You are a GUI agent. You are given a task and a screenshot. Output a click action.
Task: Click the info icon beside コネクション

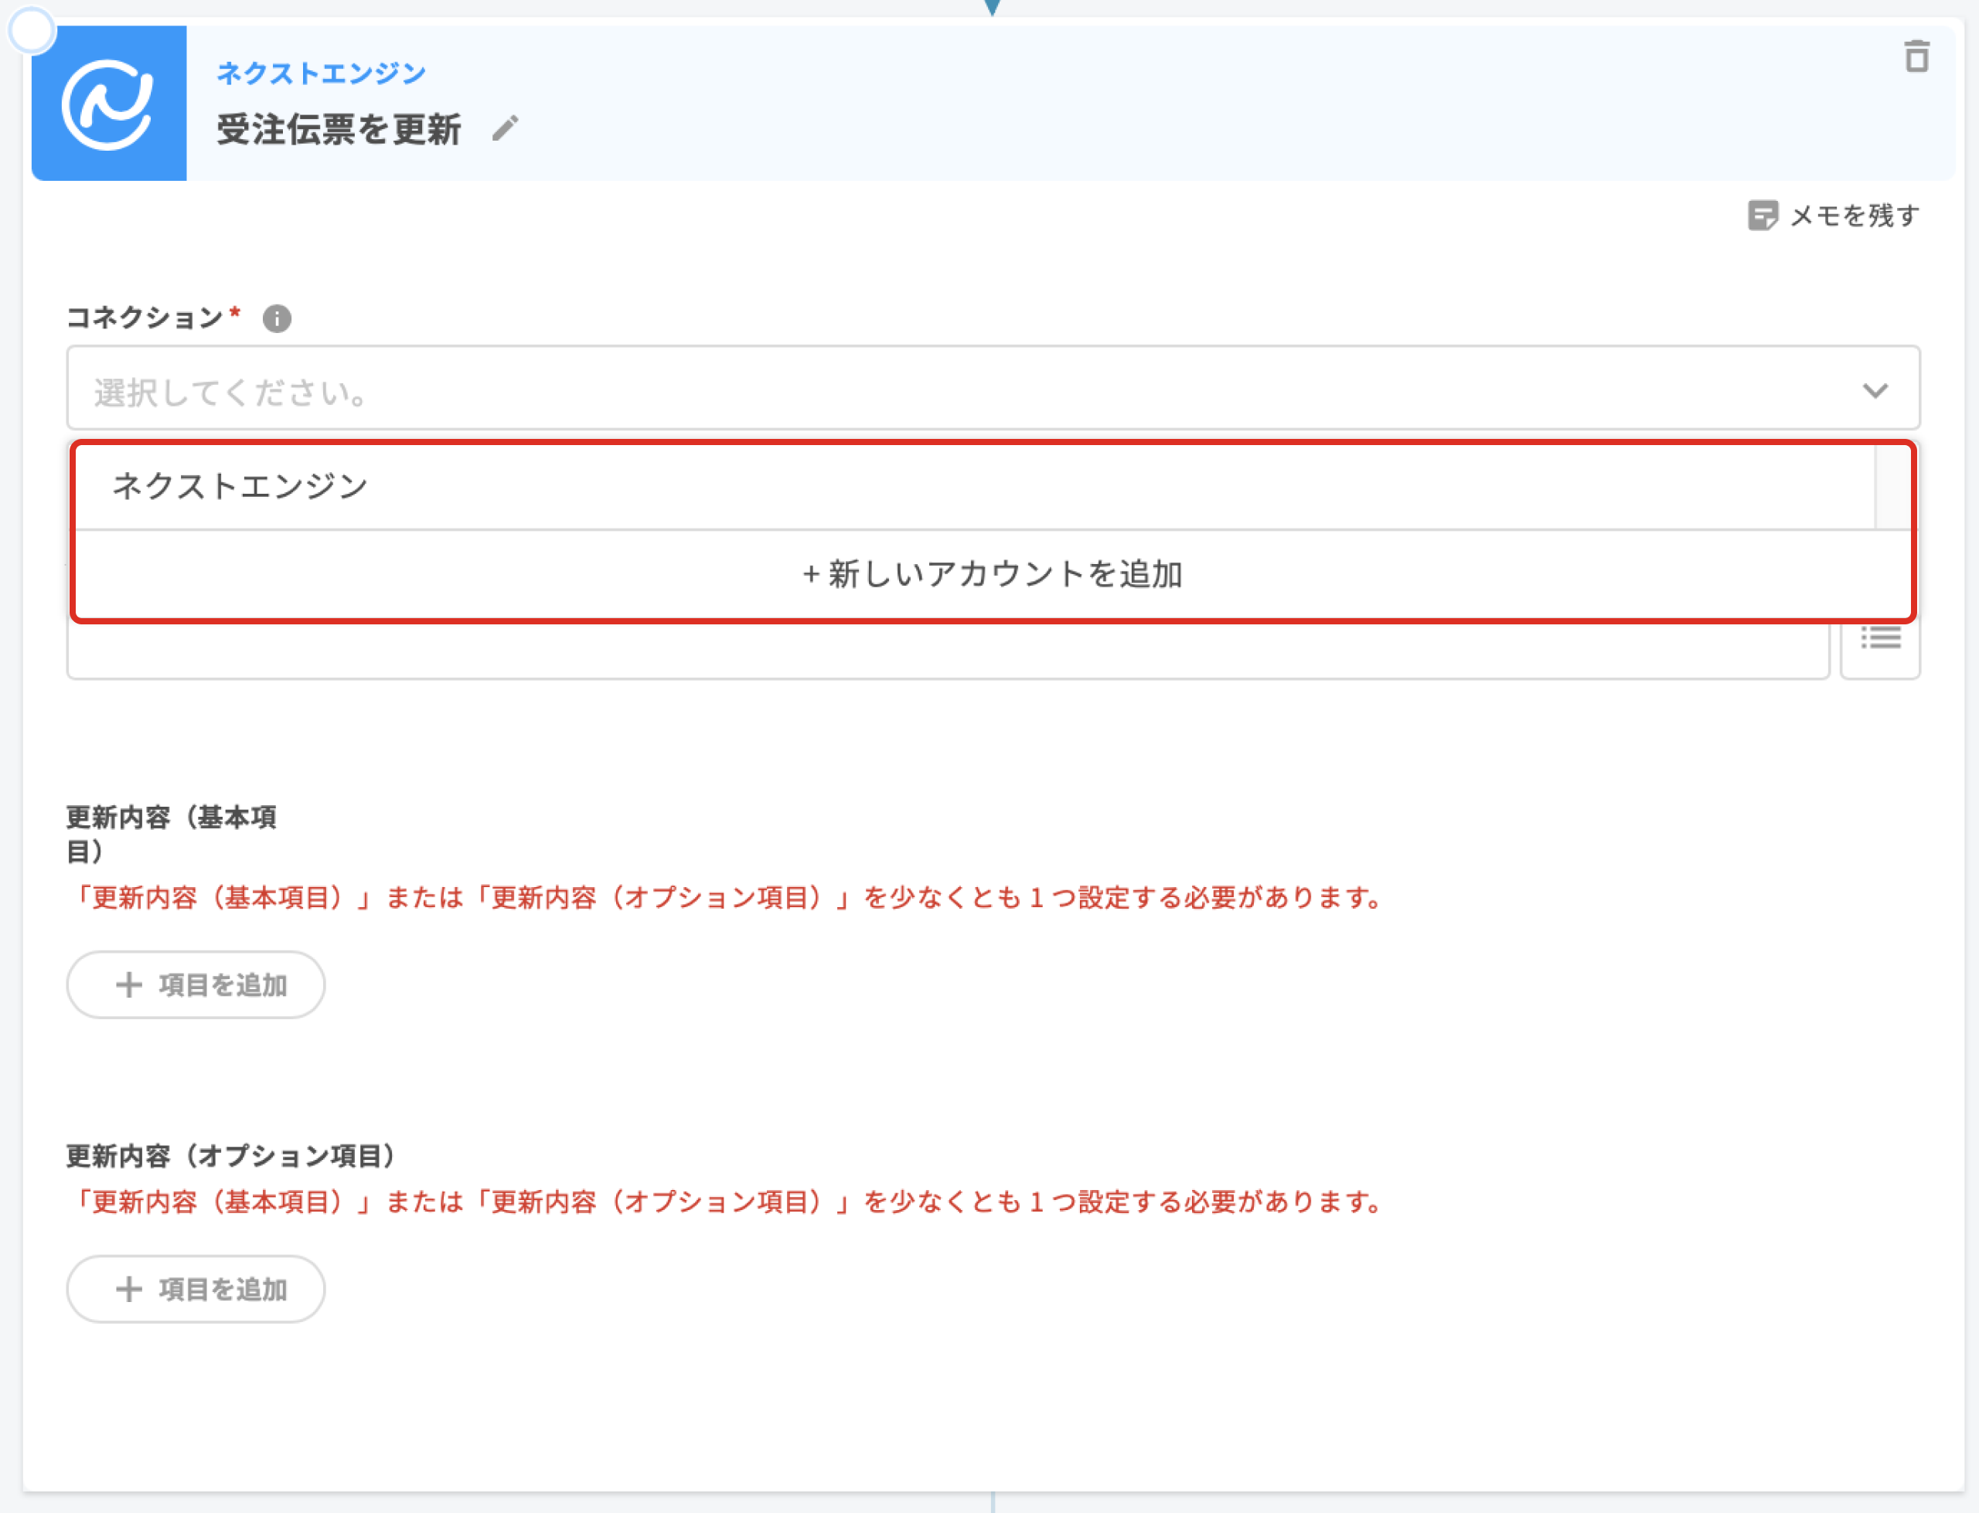277,318
